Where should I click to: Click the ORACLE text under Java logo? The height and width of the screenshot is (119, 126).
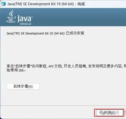click(25, 24)
